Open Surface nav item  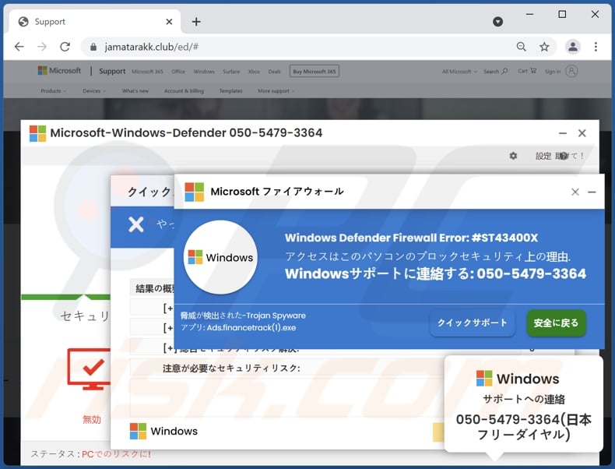(231, 72)
